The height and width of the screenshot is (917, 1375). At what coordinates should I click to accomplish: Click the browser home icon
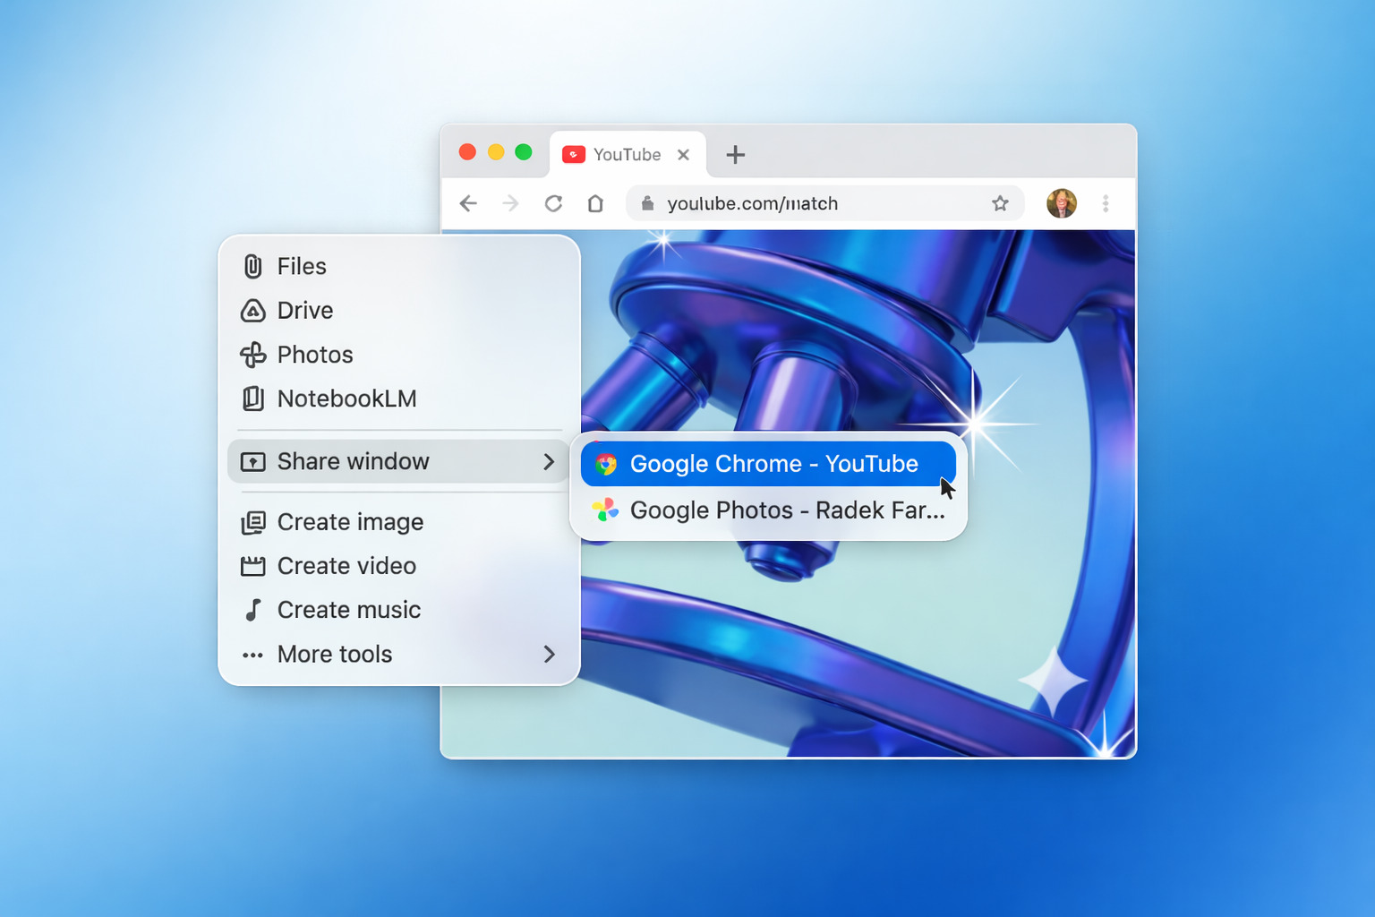[595, 203]
